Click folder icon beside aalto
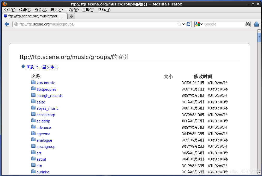Image resolution: width=262 pixels, height=176 pixels. [x=33, y=101]
